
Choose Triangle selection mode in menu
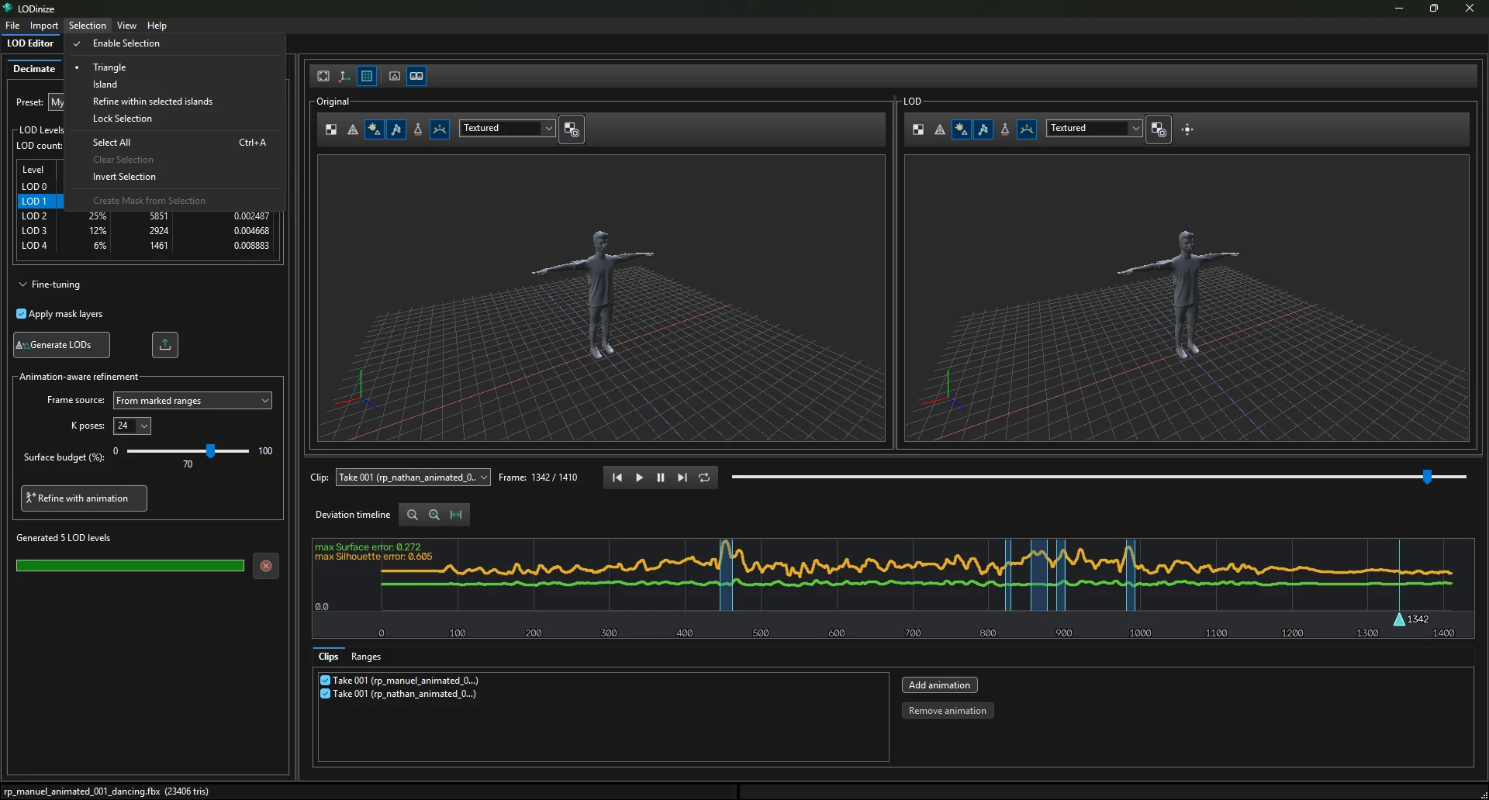[175, 67]
